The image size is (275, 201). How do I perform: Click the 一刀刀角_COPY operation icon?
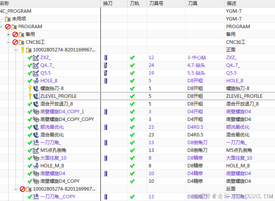pos(36,197)
